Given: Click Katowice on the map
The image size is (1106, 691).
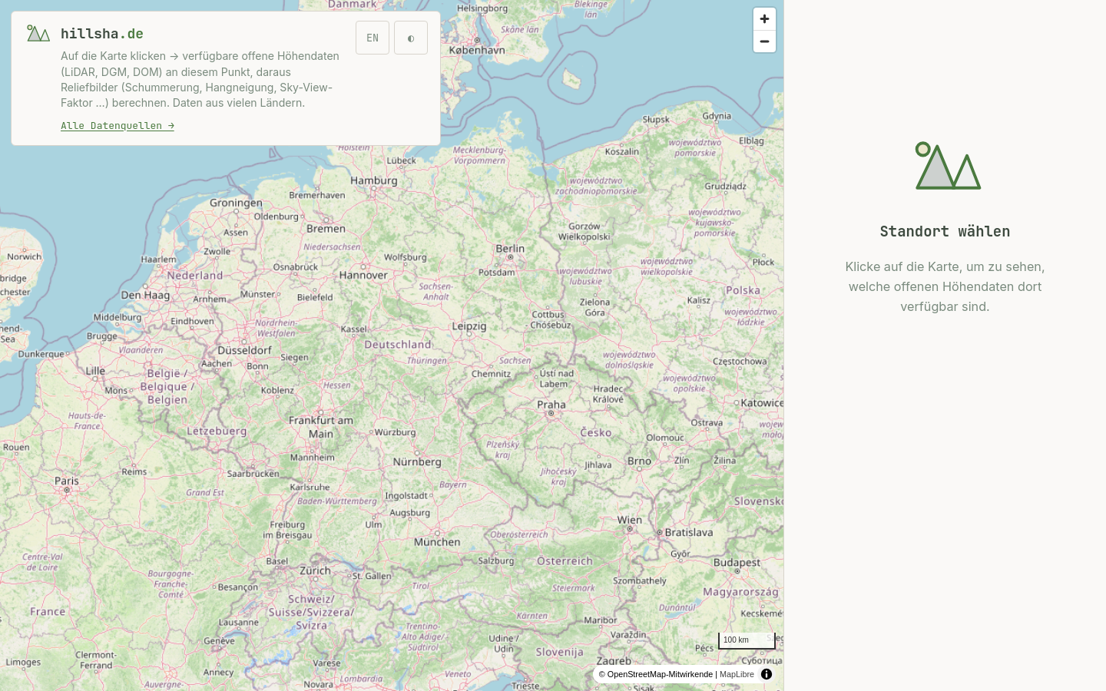Looking at the screenshot, I should (762, 403).
